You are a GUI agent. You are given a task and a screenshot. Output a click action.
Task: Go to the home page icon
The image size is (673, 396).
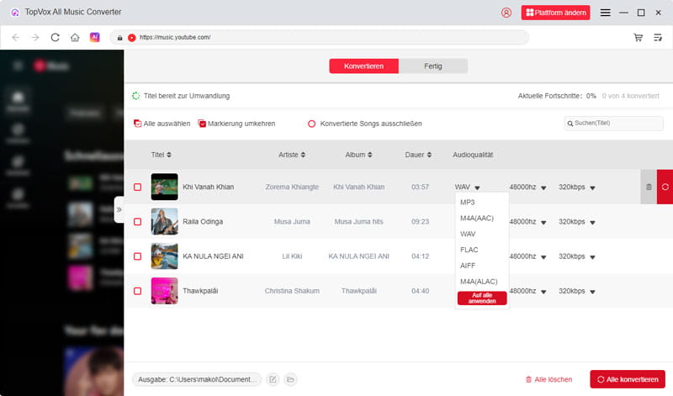coord(75,38)
